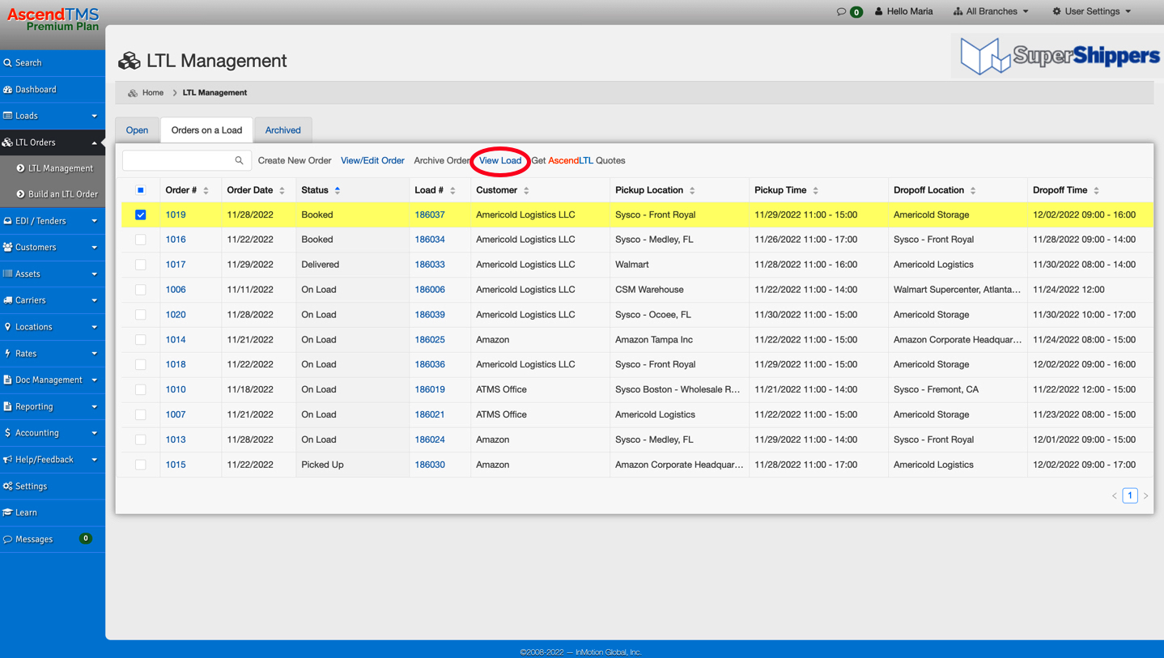The height and width of the screenshot is (658, 1164).
Task: Click the breadcrumb home boxes icon
Action: 133,93
